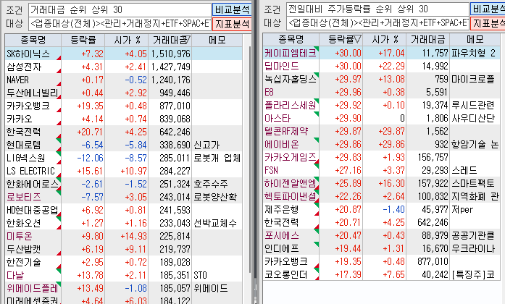Select the 미투온 row
Viewport: 505px width, 304px height.
click(123, 236)
